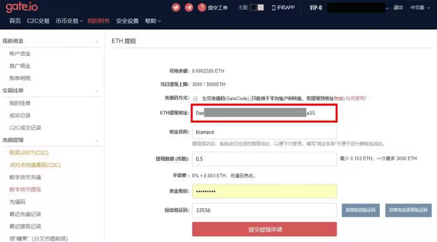This screenshot has height=242, width=437.
Task: Open 安全设置 menu item
Action: 127,21
